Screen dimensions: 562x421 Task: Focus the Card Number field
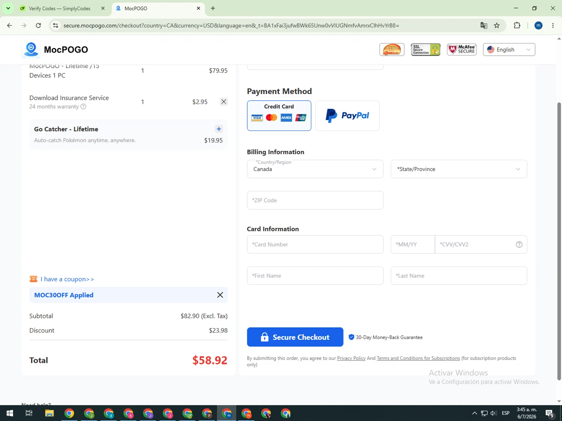pos(315,244)
